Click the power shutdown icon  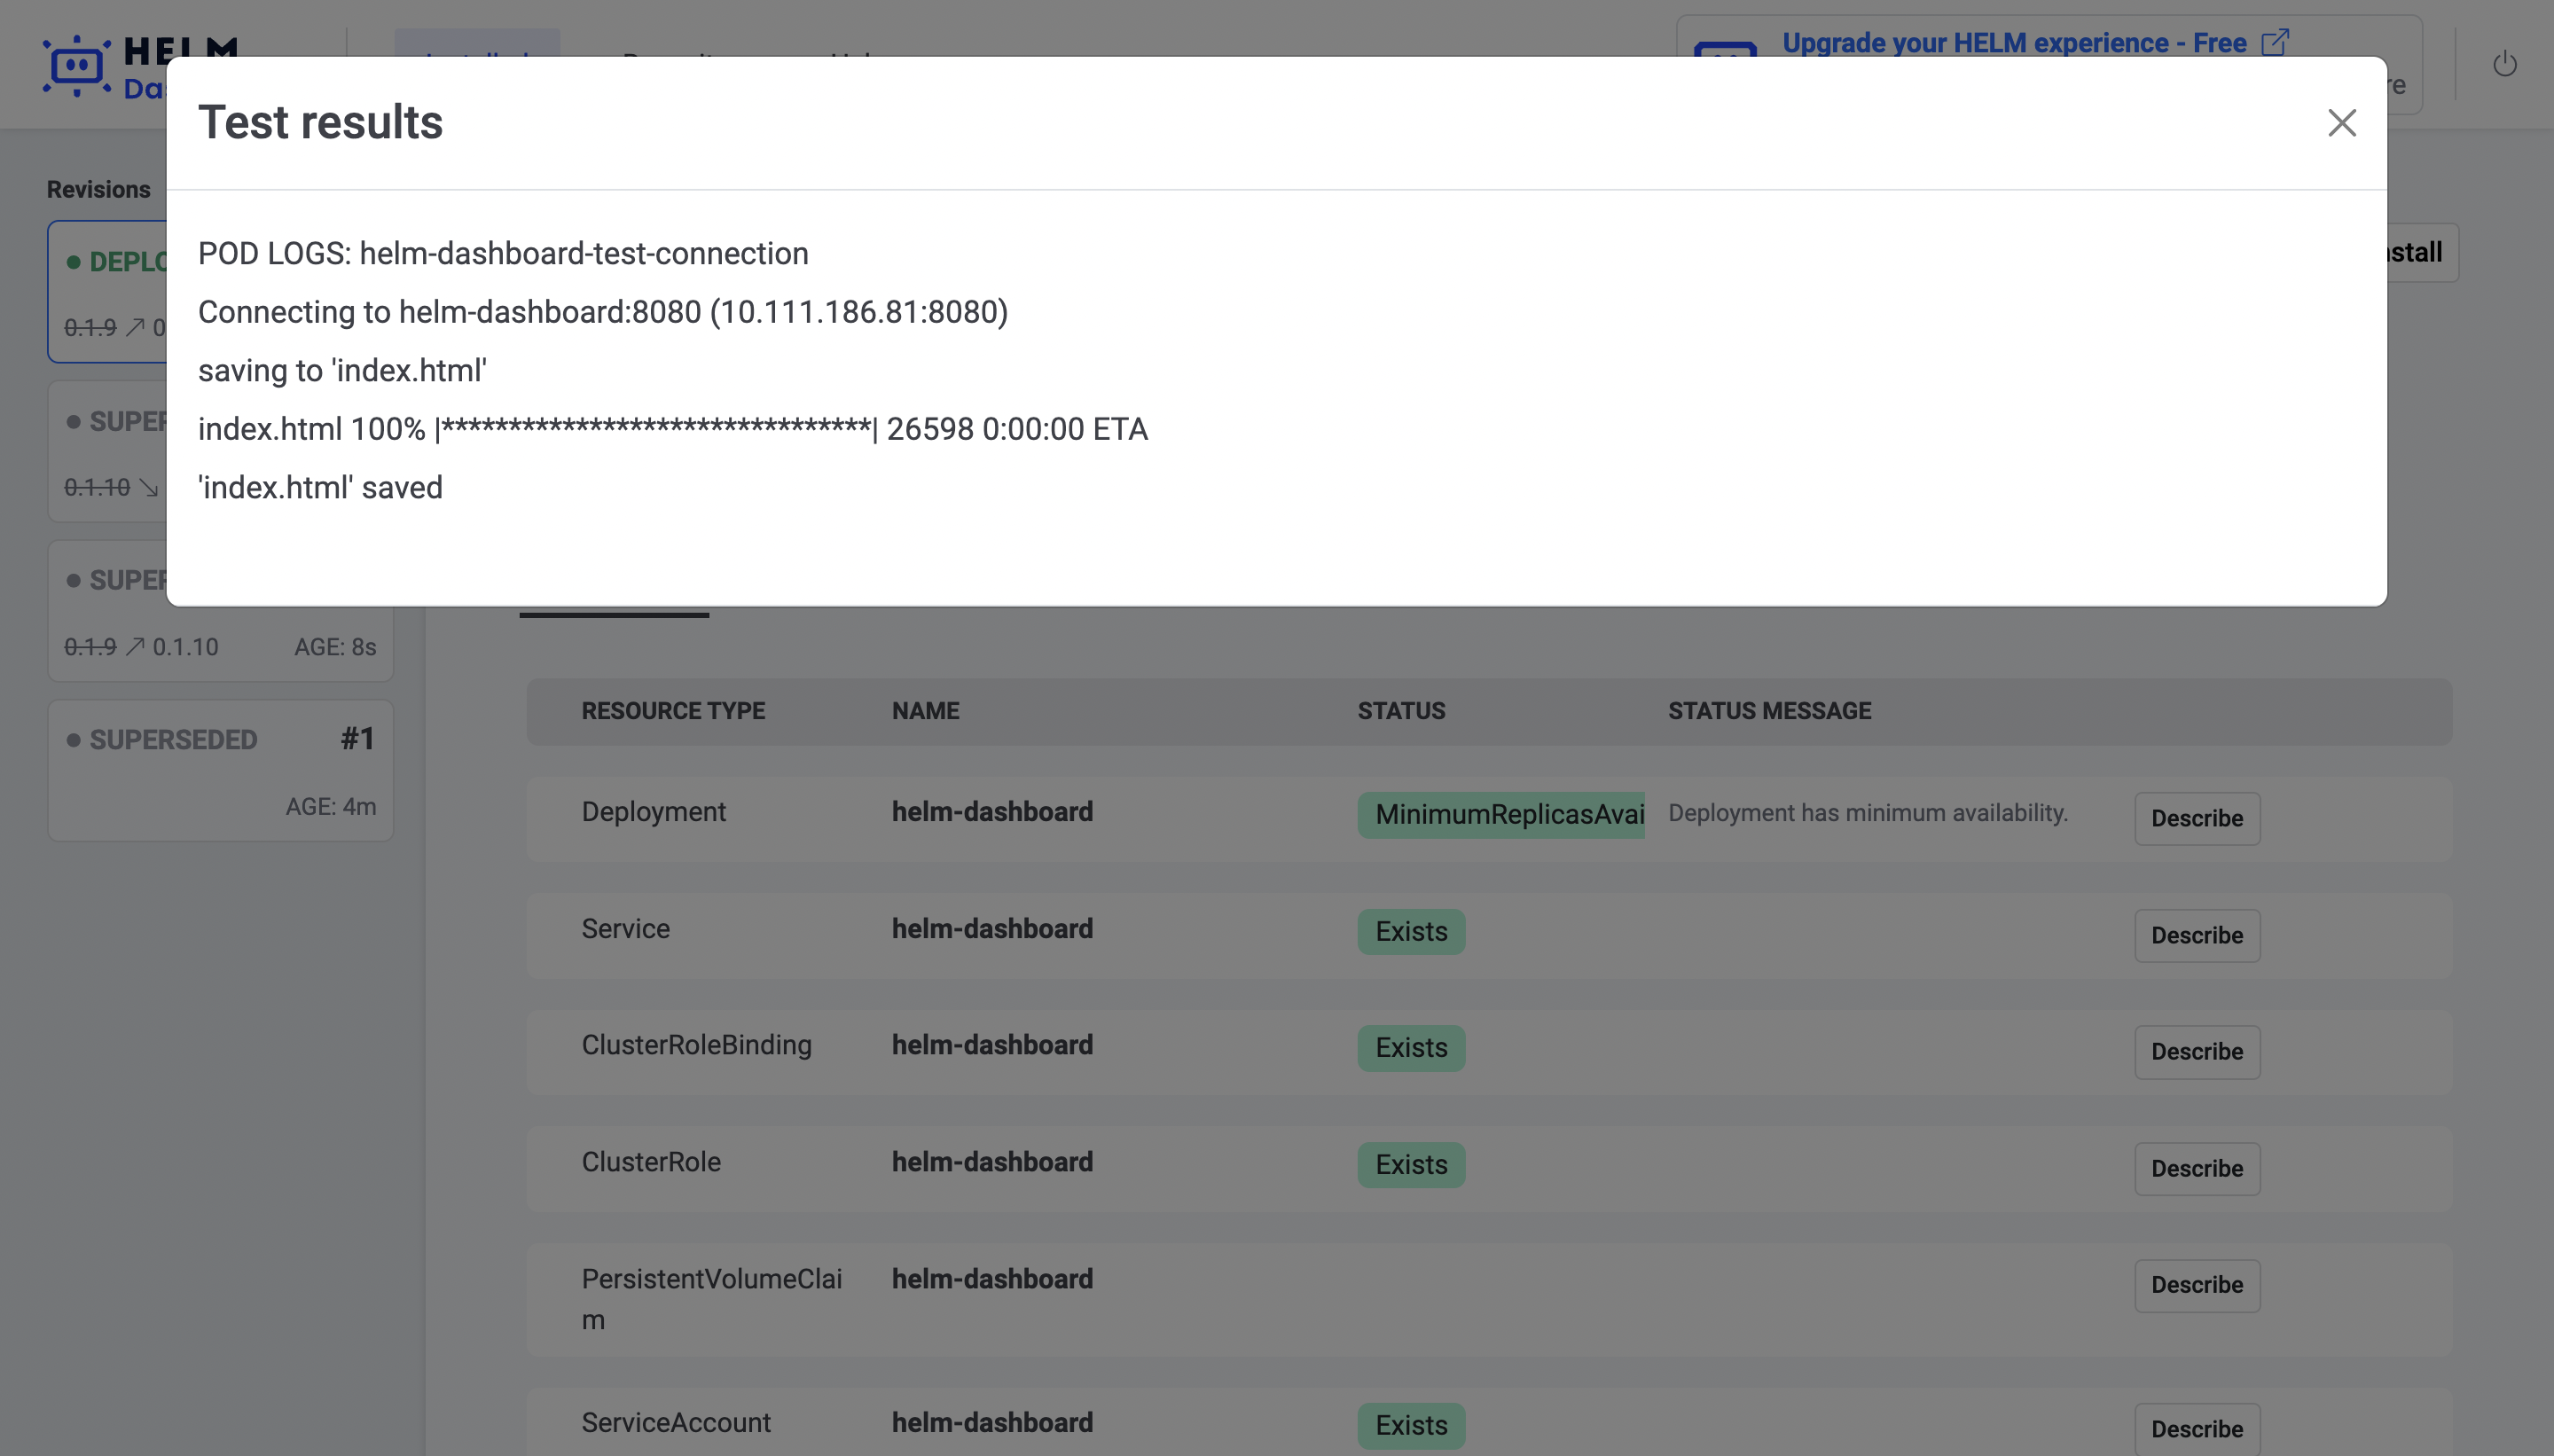(x=2504, y=65)
